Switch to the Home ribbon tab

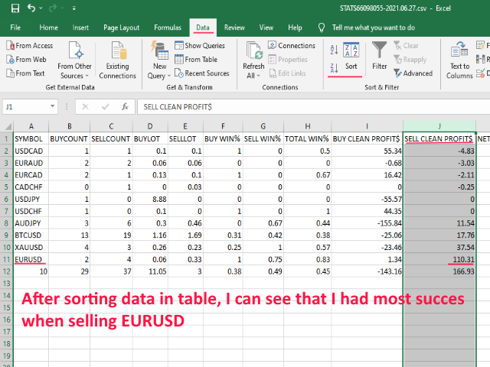[48, 28]
